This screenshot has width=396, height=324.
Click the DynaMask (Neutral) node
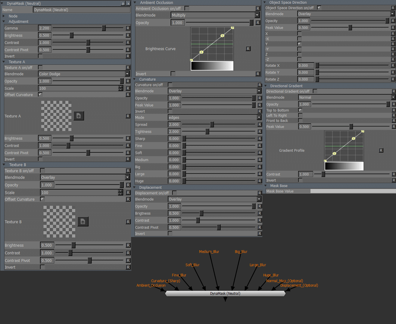point(225,294)
